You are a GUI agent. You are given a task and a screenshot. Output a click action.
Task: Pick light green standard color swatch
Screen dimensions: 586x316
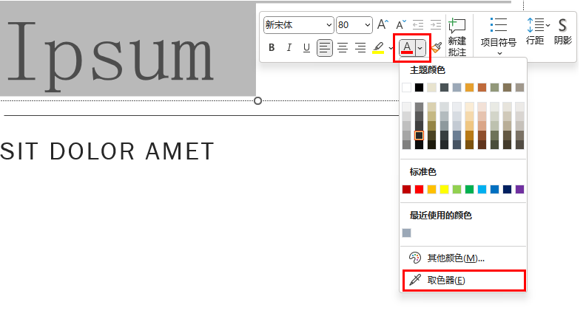pos(457,189)
